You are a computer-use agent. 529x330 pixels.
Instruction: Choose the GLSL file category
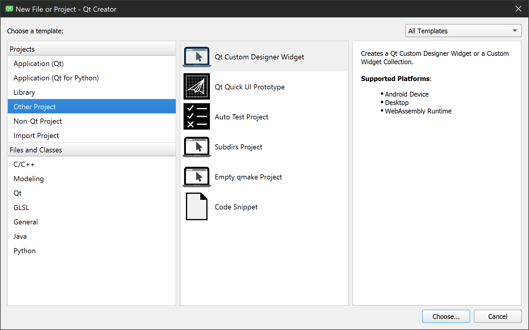point(21,208)
